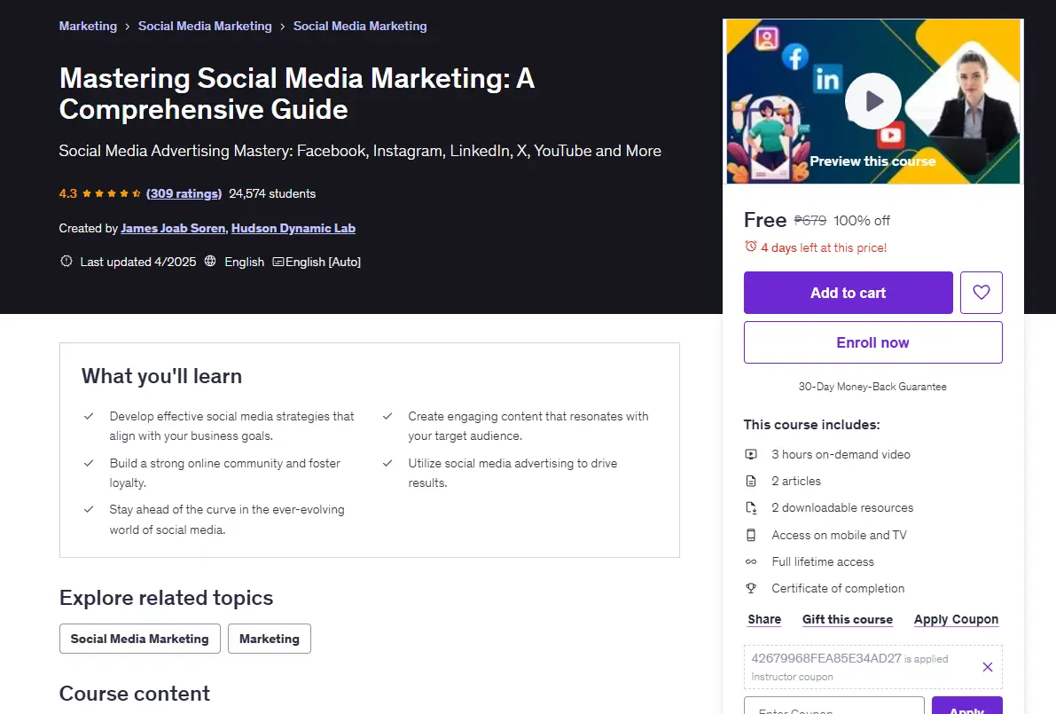Add course to wishlist with heart icon
The height and width of the screenshot is (714, 1056).
coord(982,293)
